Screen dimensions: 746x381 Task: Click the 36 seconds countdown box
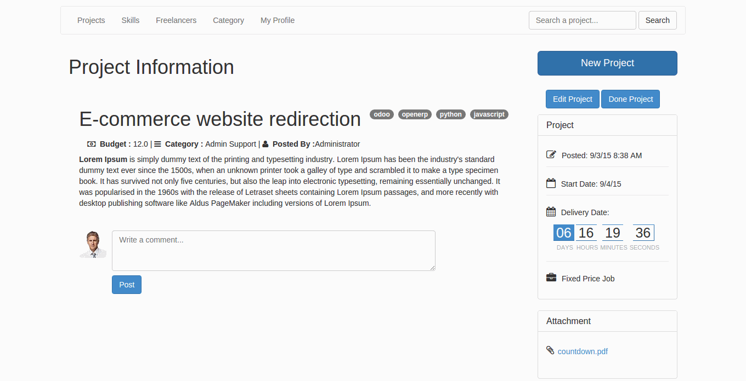[643, 233]
